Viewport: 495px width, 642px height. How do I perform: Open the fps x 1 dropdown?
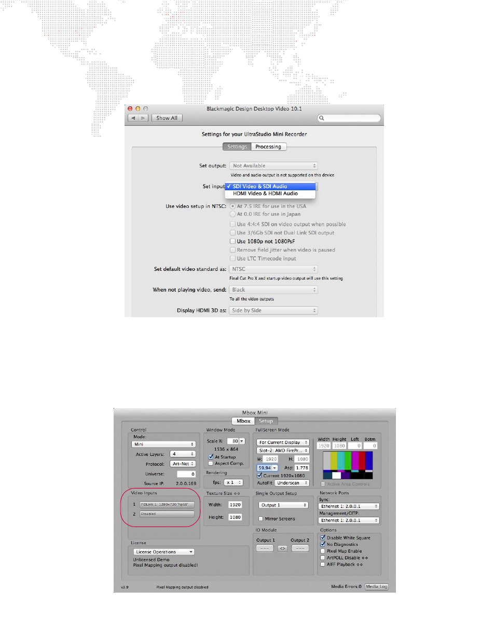(233, 482)
